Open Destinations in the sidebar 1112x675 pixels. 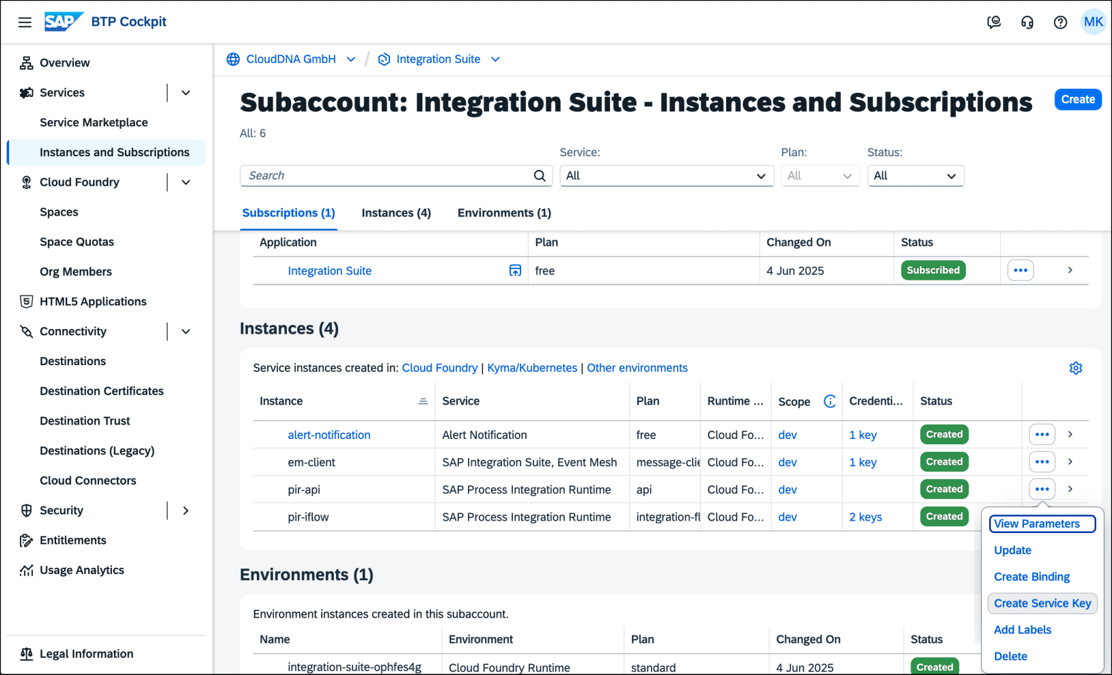[72, 361]
